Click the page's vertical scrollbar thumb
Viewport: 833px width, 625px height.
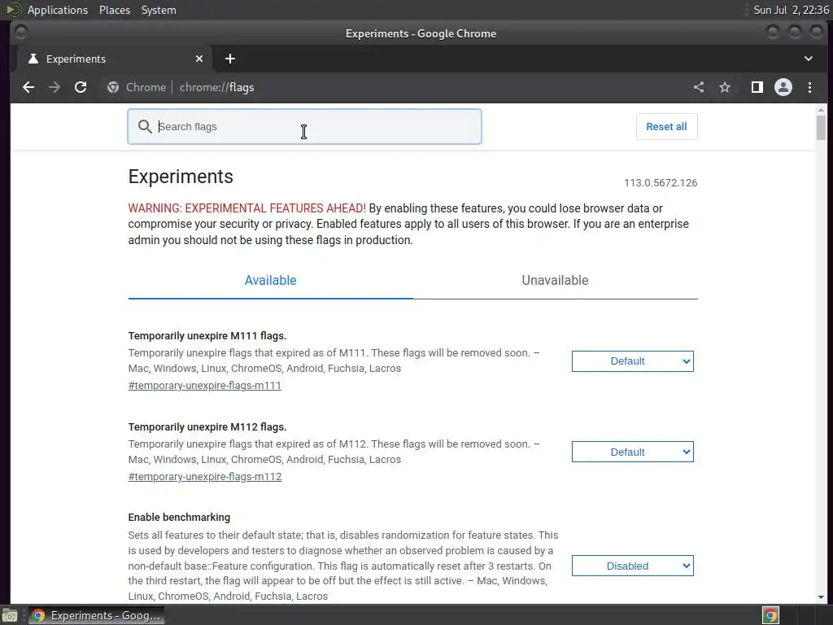tap(822, 128)
